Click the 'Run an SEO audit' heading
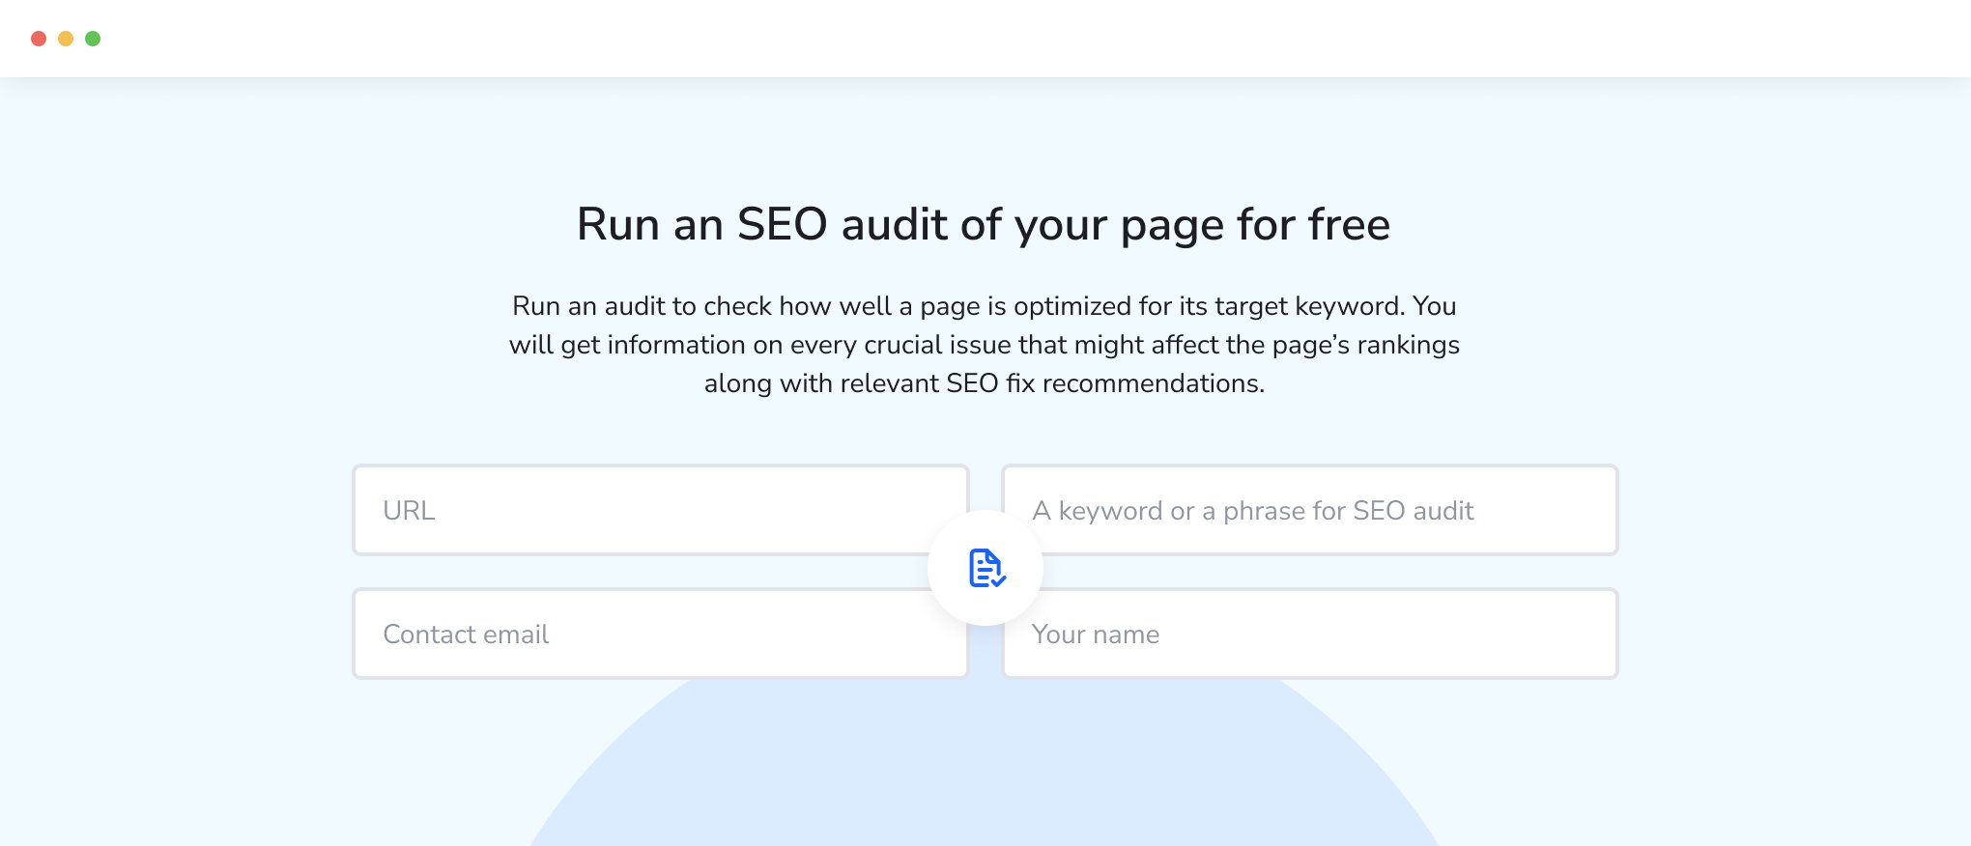 pos(984,224)
